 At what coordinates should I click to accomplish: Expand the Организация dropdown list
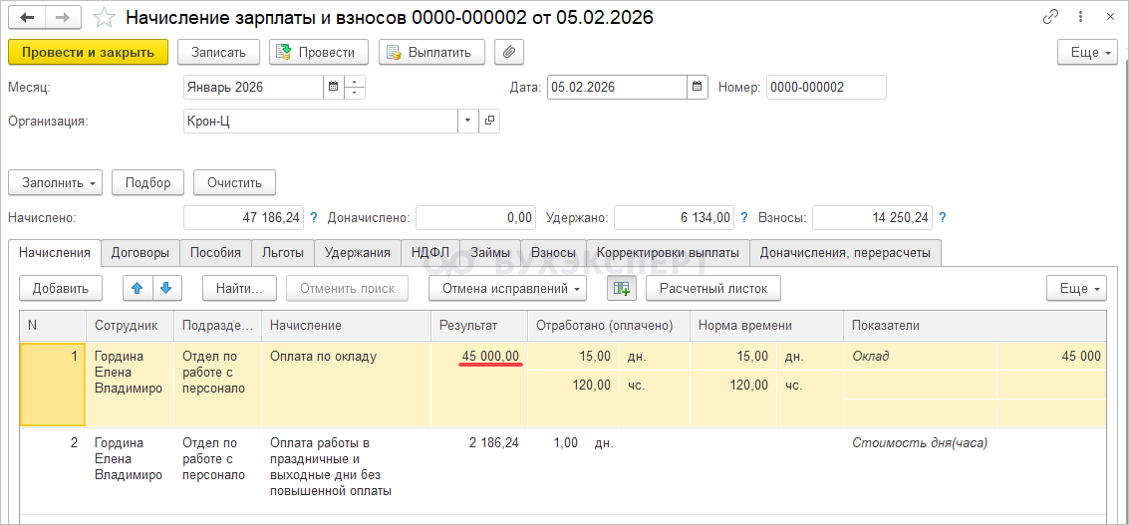[468, 121]
